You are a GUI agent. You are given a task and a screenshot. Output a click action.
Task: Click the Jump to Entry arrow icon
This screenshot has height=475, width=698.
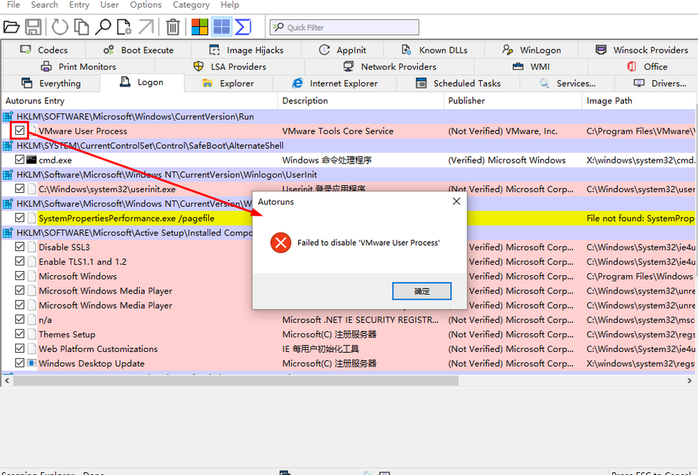(145, 27)
